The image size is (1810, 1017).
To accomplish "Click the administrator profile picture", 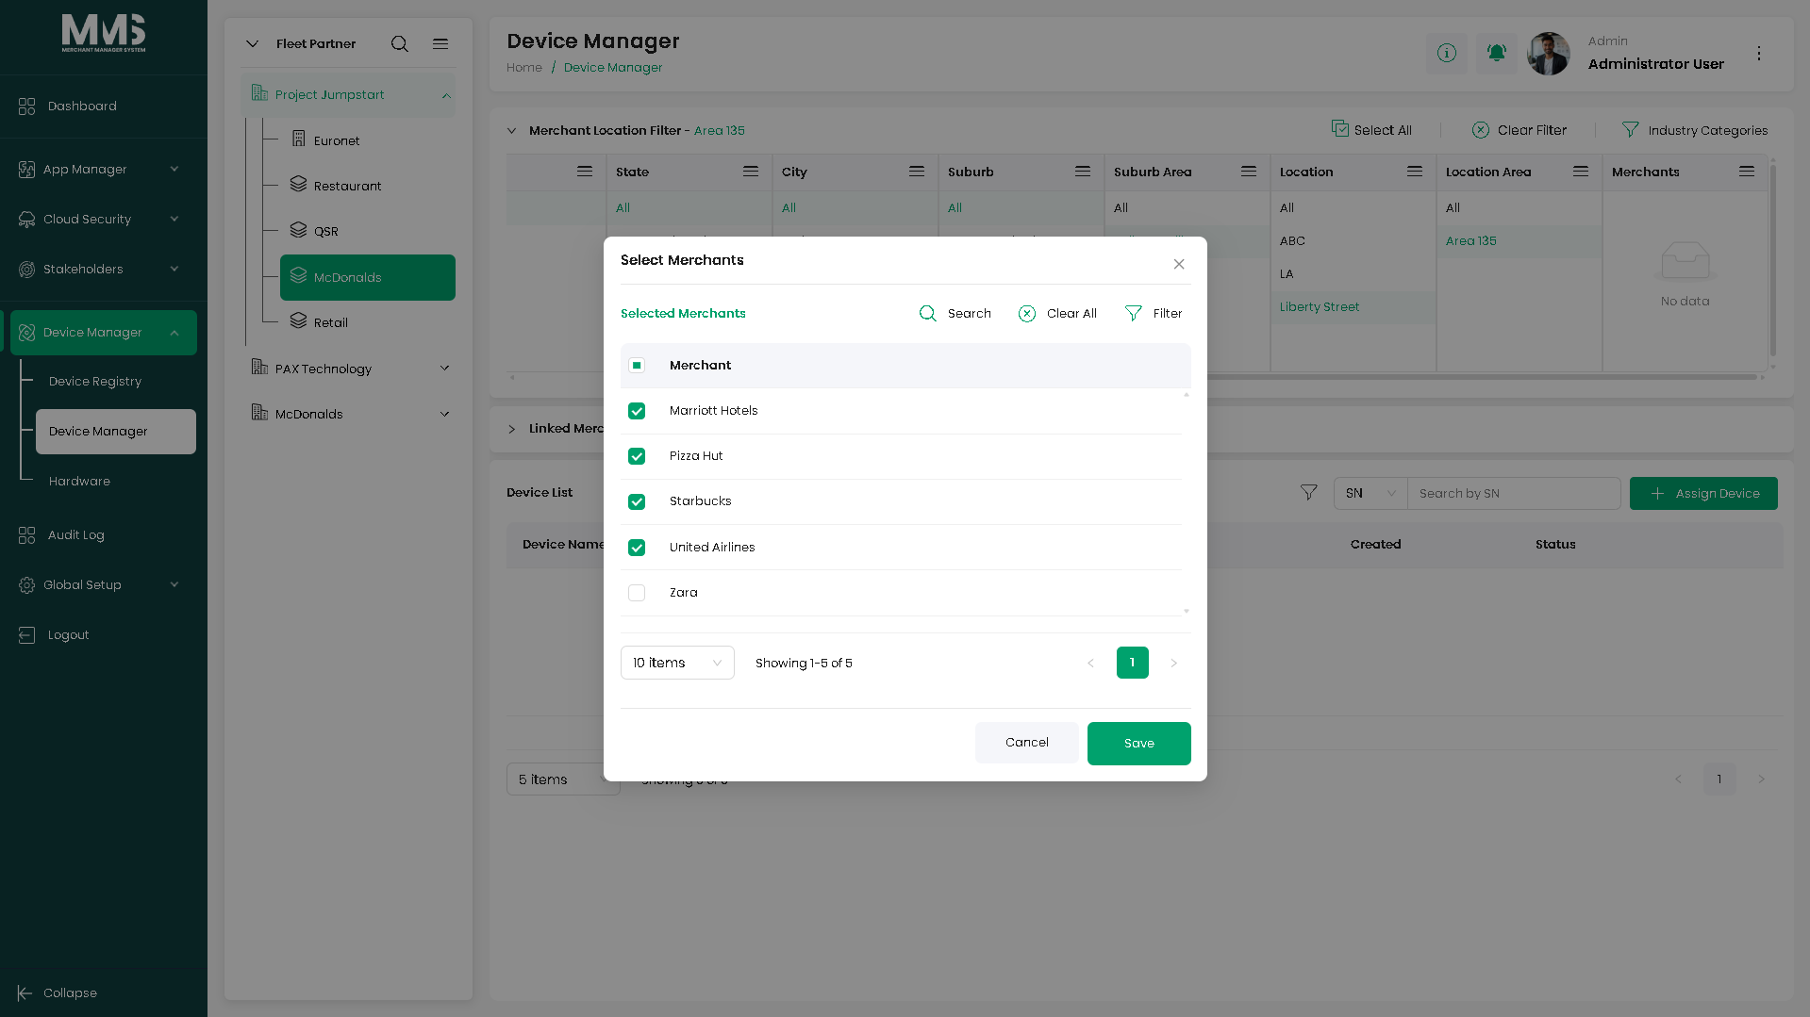I will tap(1549, 54).
